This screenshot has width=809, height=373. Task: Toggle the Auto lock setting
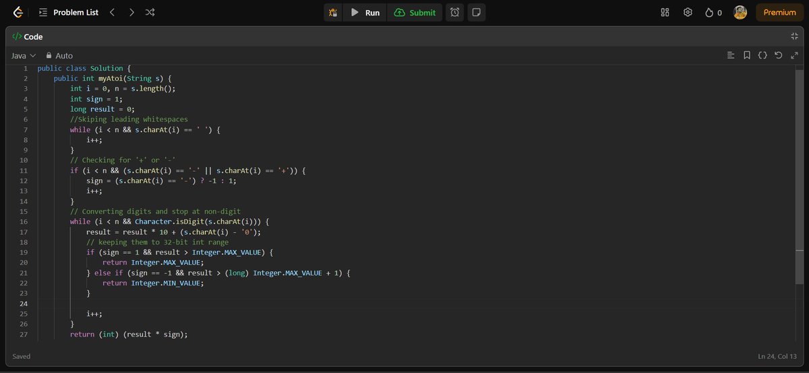point(59,55)
